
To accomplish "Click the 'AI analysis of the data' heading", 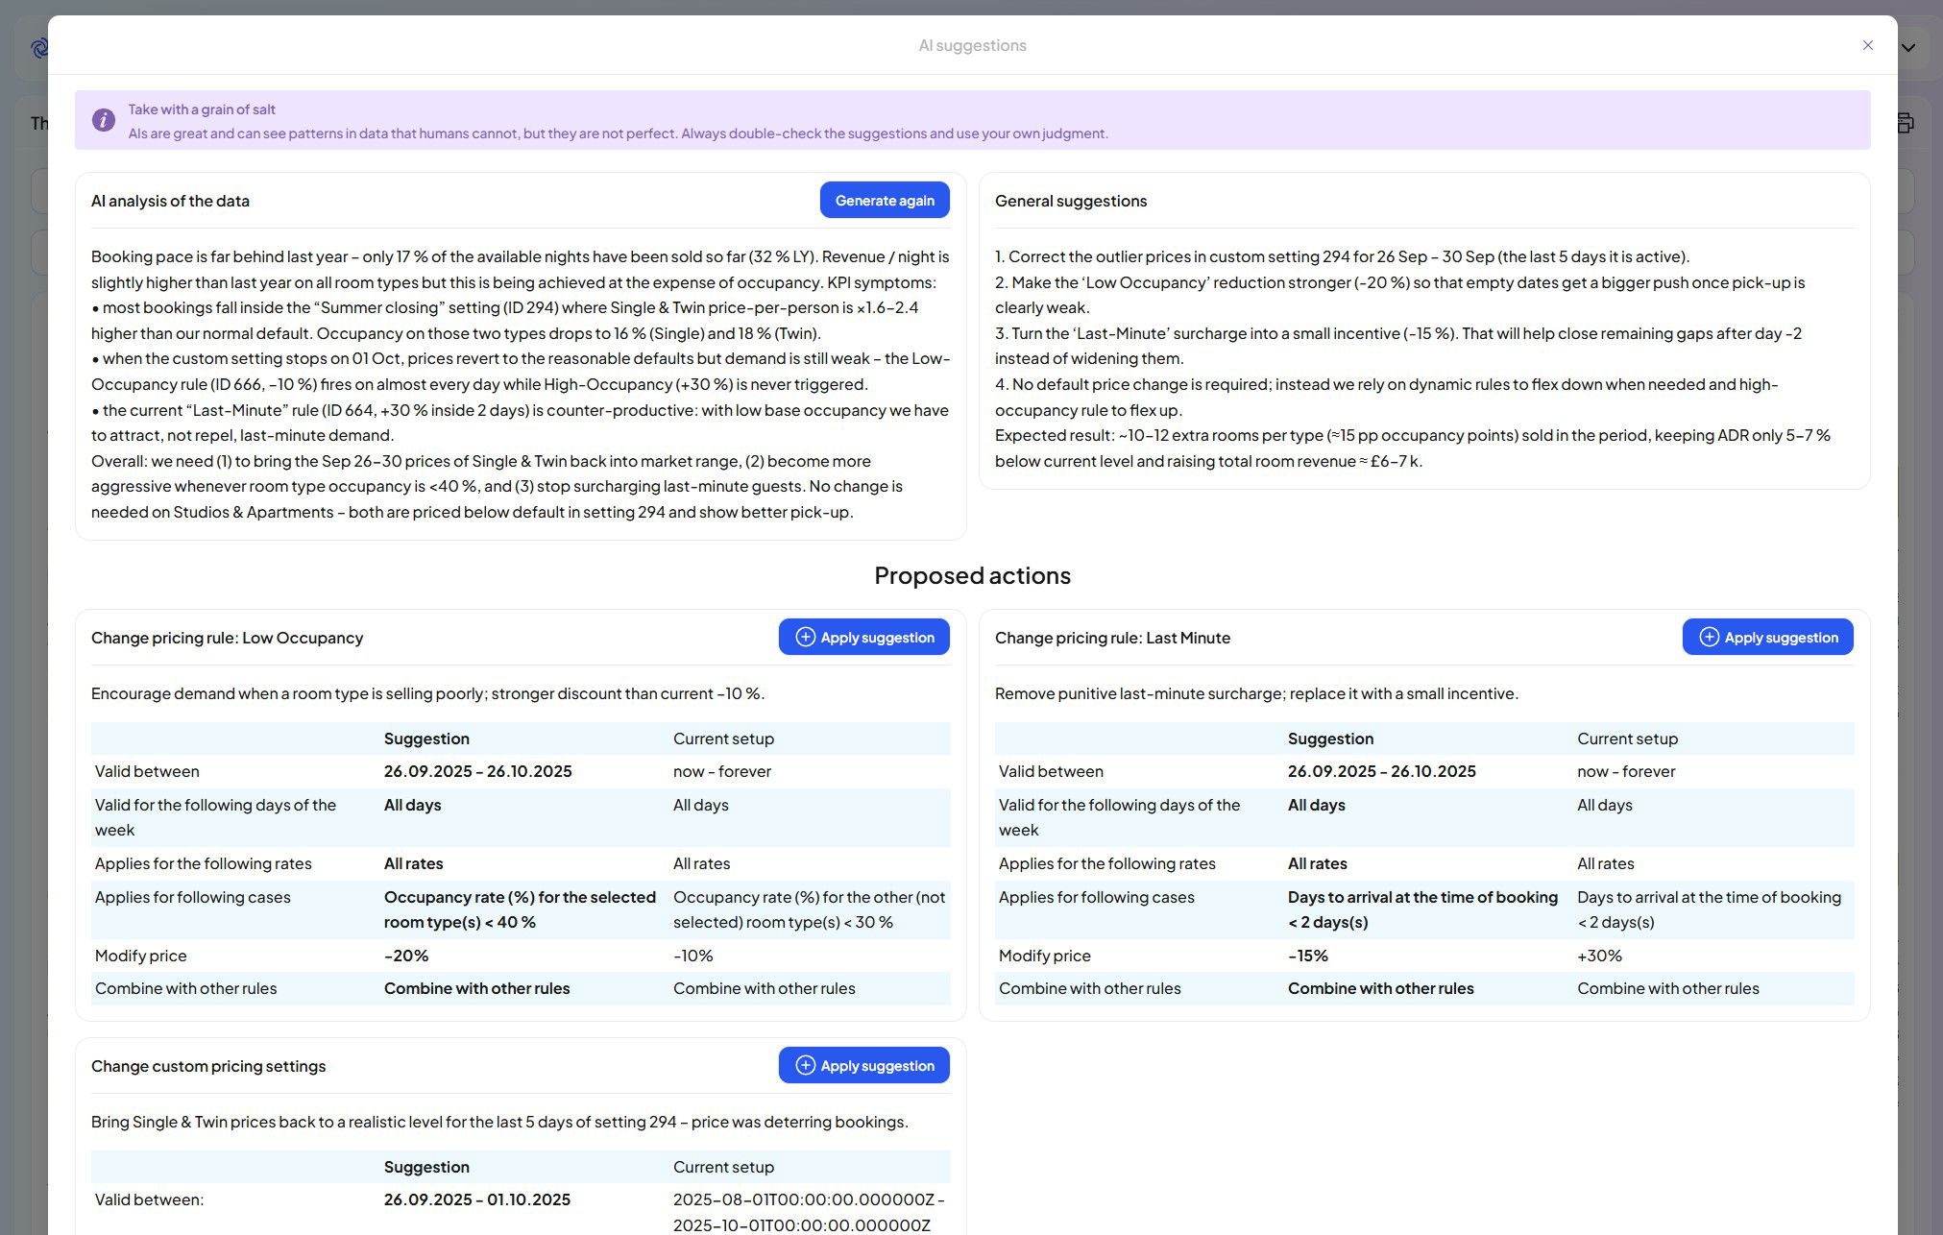I will (170, 201).
